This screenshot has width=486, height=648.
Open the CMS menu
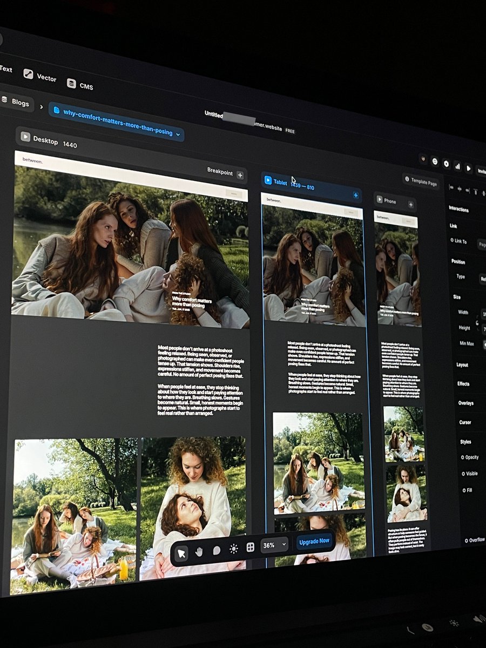pyautogui.click(x=80, y=85)
